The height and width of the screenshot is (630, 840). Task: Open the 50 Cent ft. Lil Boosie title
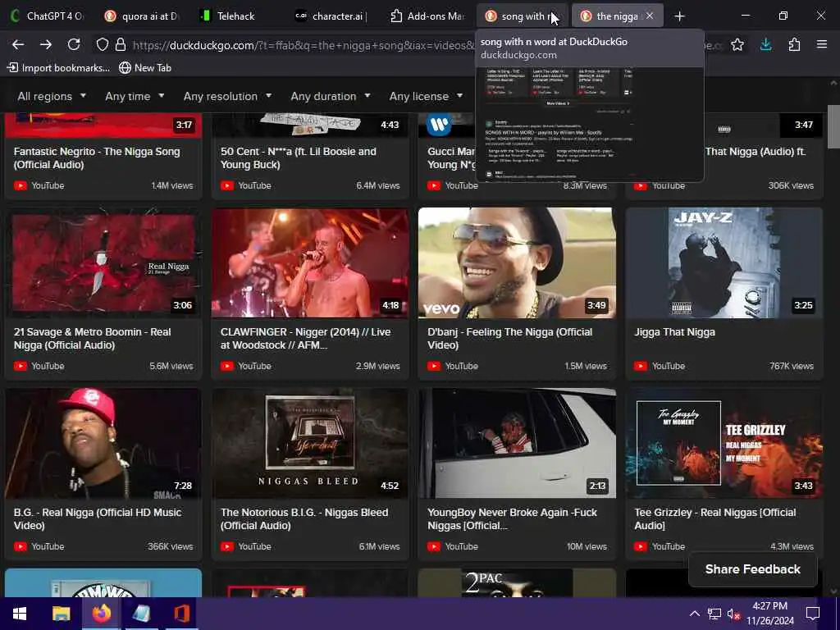[299, 158]
